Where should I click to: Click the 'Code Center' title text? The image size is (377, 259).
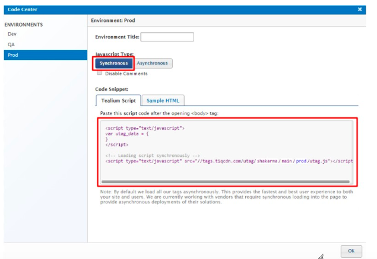point(23,9)
